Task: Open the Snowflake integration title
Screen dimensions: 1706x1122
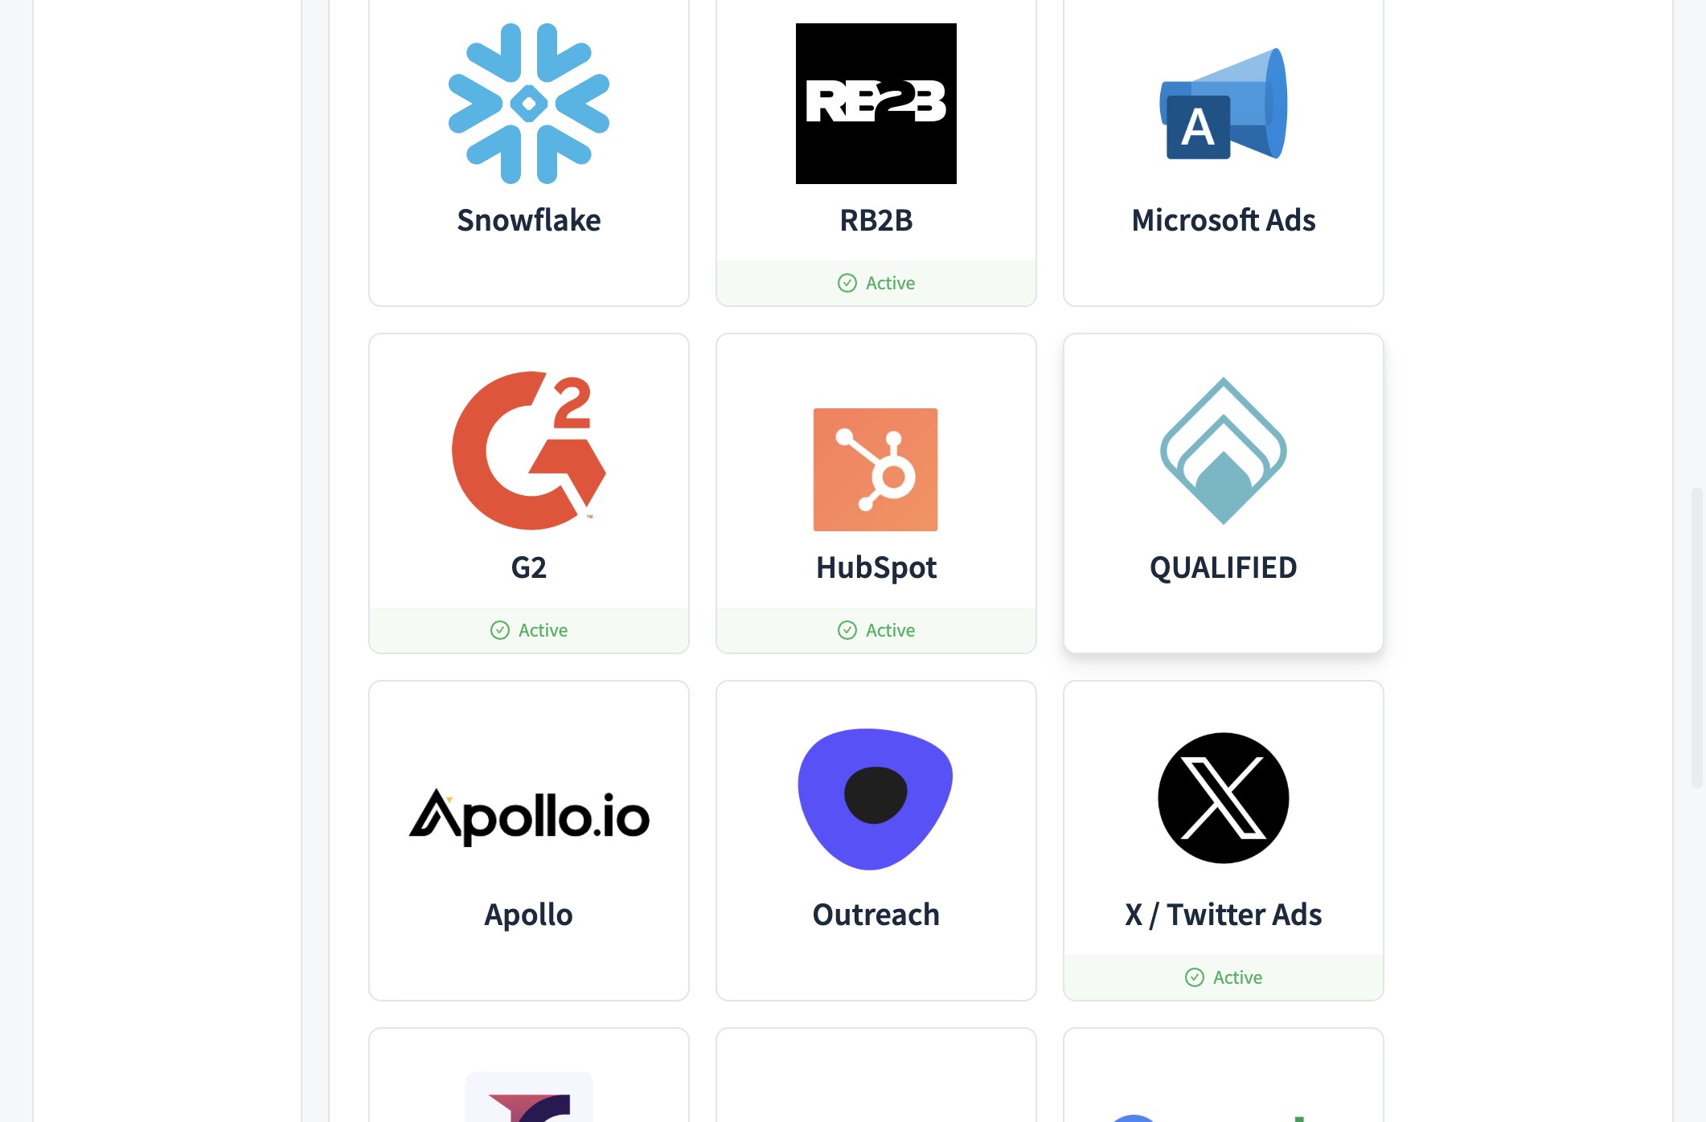Action: coord(528,220)
